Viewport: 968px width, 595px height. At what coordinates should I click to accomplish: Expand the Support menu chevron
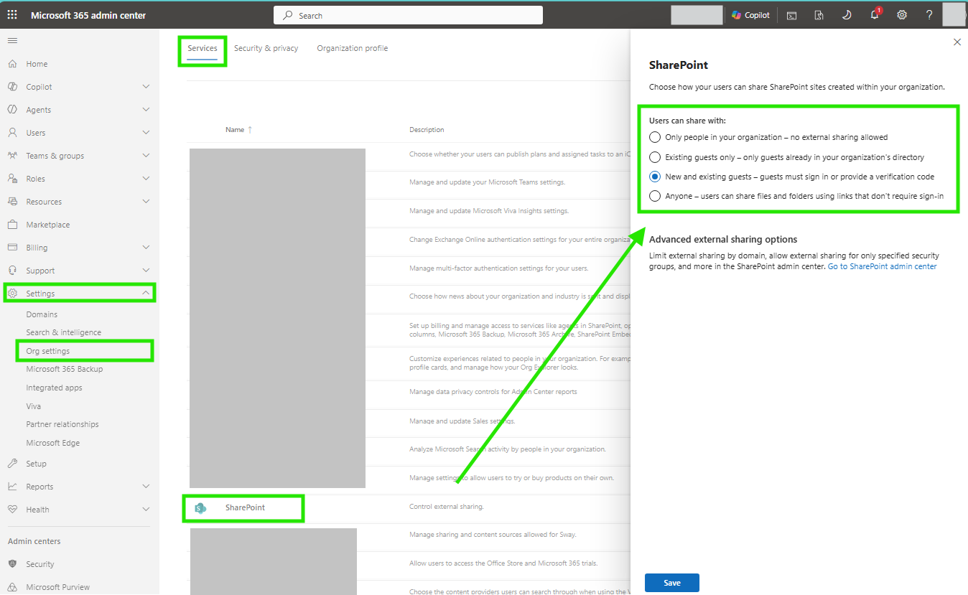(x=146, y=271)
